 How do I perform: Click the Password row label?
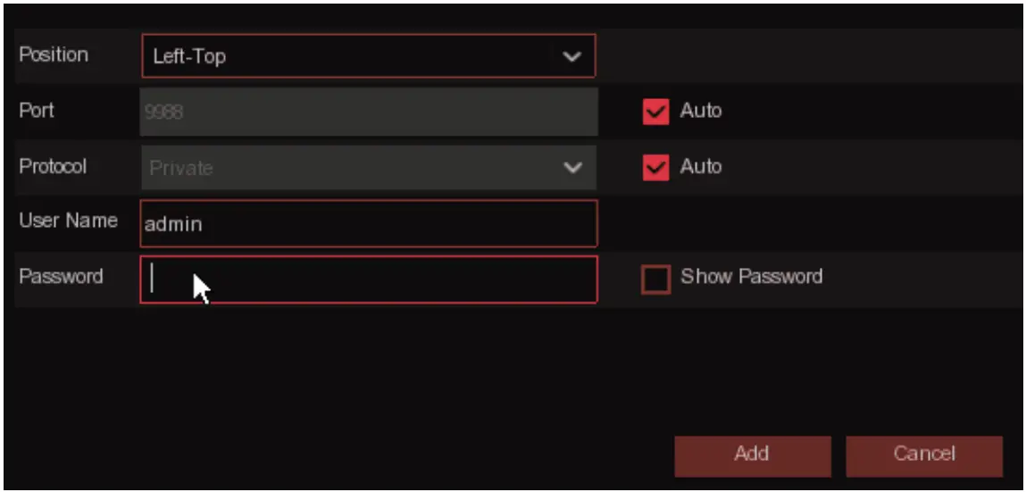[x=61, y=277]
